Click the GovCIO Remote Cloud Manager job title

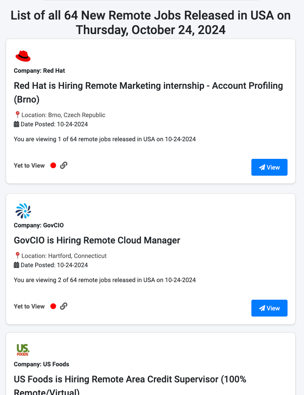[97, 240]
